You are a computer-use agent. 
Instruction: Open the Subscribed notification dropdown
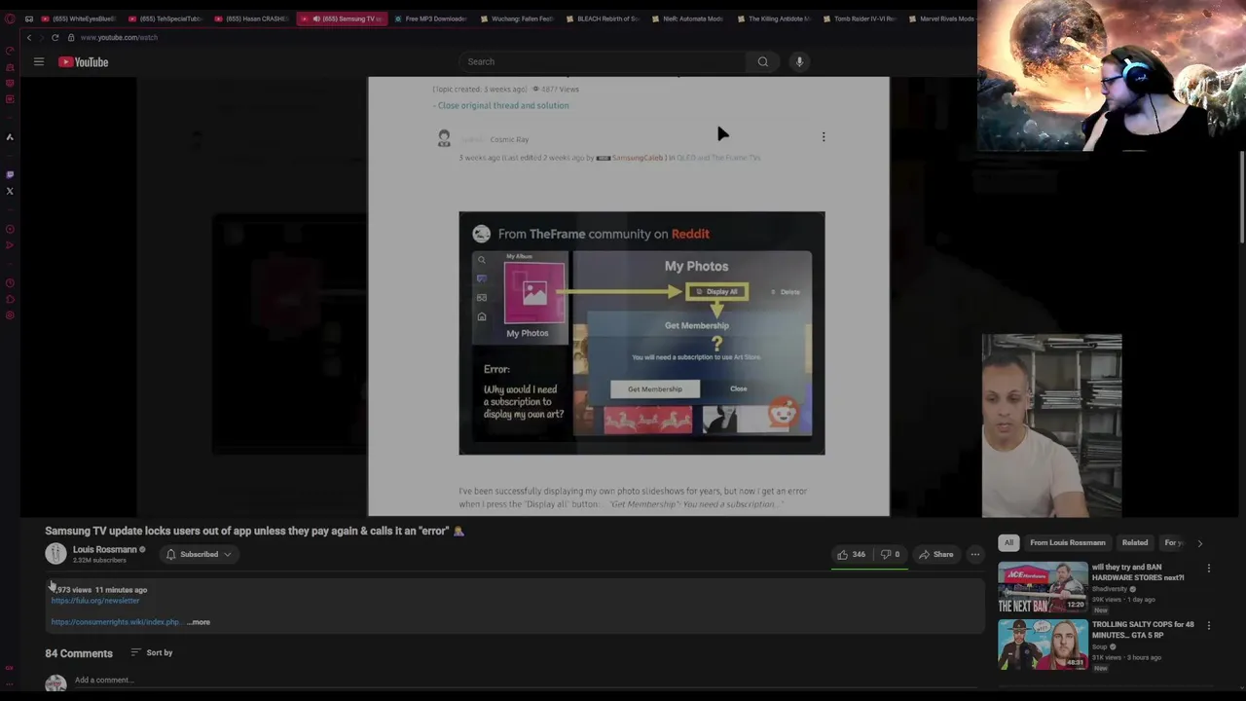click(199, 554)
